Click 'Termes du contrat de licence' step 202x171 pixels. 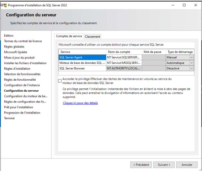(x=23, y=41)
